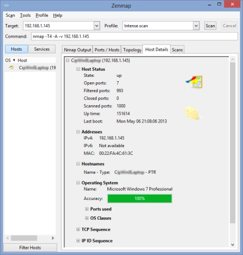The image size is (243, 255).
Task: Switch to the Nmap Output tab
Action: 77,50
